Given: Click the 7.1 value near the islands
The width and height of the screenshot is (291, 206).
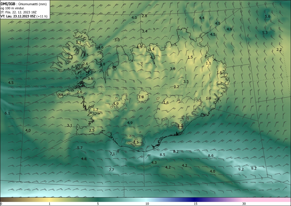Looking at the screenshot, I should 112,154.
